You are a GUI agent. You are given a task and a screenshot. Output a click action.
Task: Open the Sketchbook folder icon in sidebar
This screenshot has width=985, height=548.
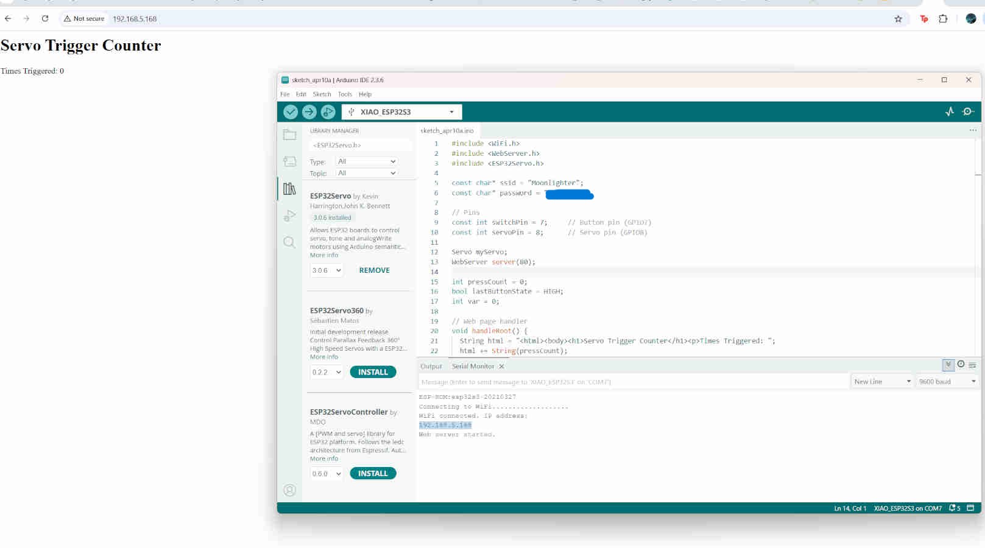[289, 135]
